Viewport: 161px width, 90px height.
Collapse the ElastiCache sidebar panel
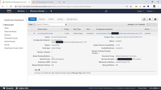(26, 20)
